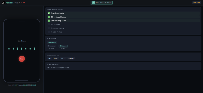Click the Xeritus X logo icon
The height and width of the screenshot is (93, 203).
click(3, 3)
